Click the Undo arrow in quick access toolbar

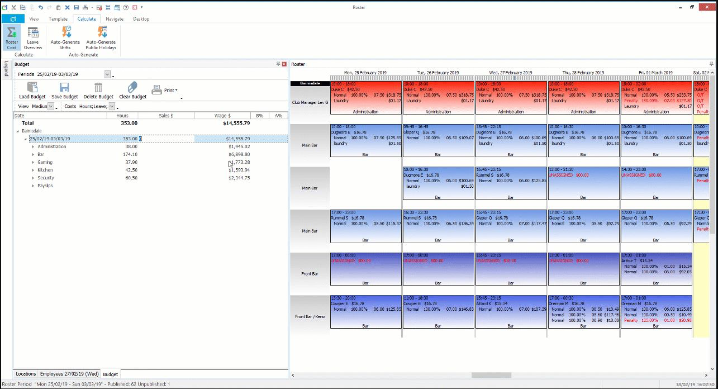pyautogui.click(x=41, y=7)
